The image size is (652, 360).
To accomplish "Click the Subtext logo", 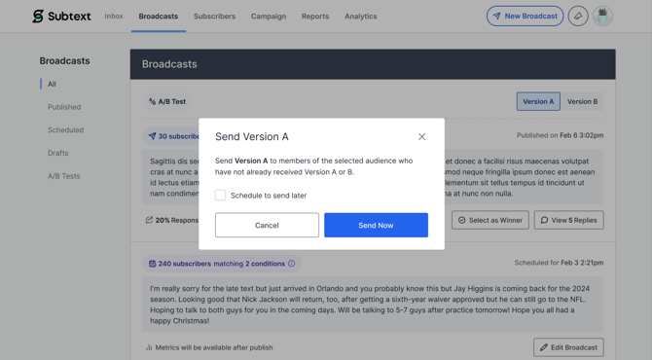I will pyautogui.click(x=61, y=17).
